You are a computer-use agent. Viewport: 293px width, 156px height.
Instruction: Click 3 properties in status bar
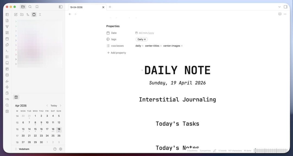tap(205, 151)
